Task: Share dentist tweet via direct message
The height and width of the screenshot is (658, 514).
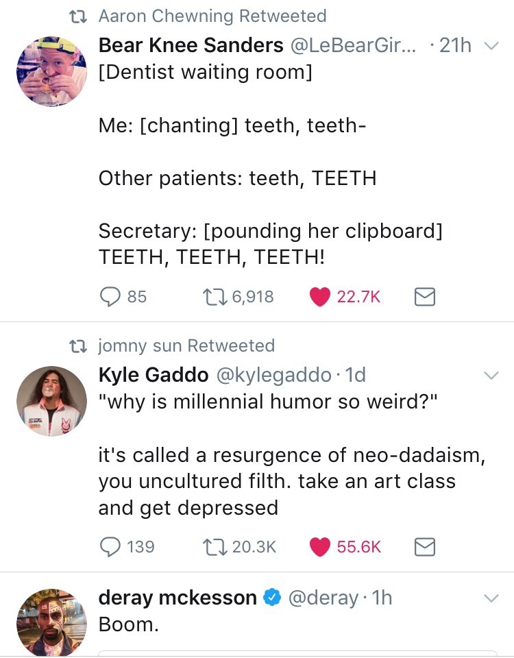Action: [425, 296]
